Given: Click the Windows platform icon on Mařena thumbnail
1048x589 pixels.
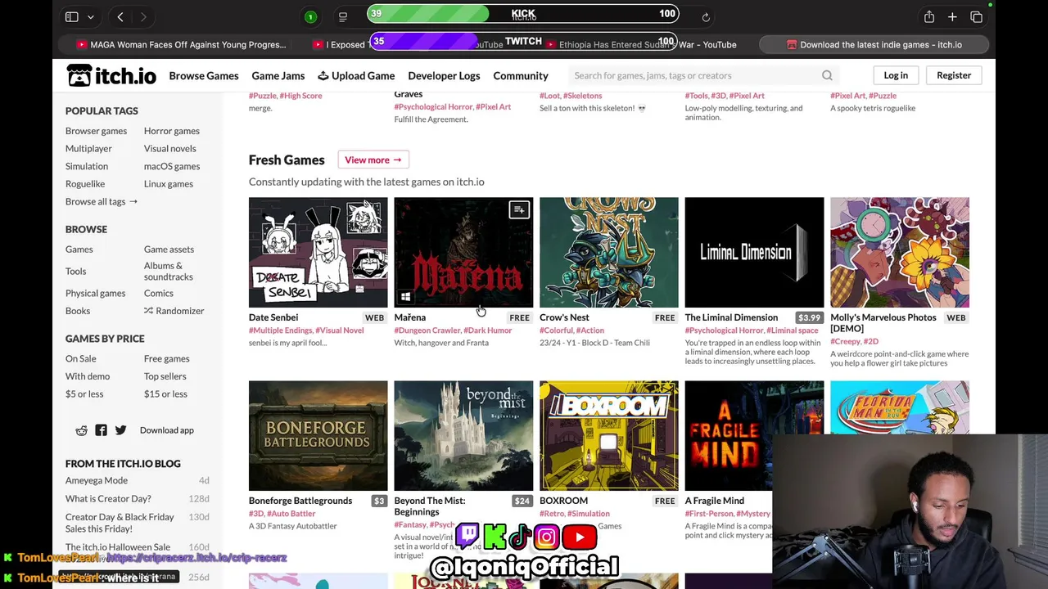Looking at the screenshot, I should pos(405,297).
